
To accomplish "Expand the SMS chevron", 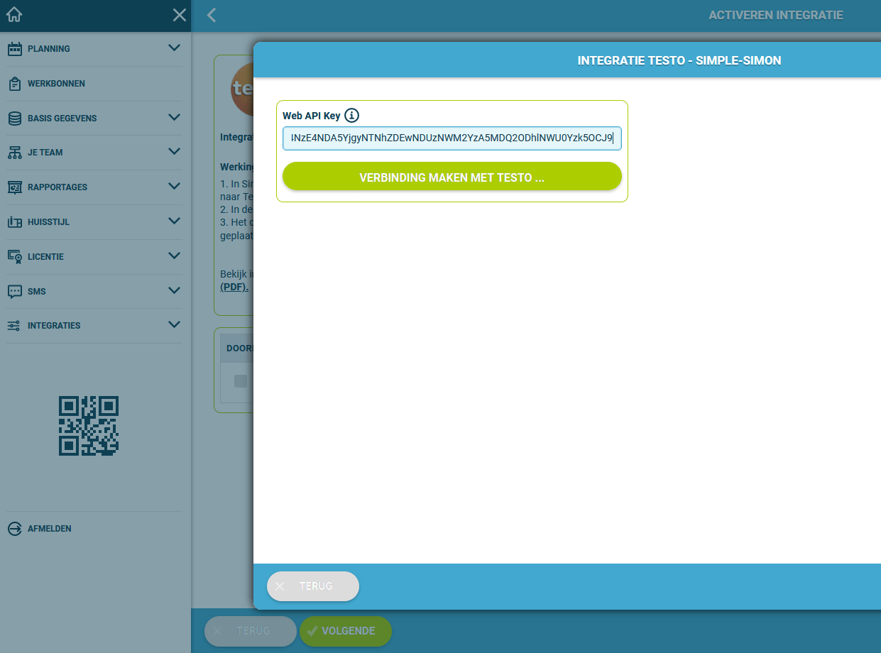I will coord(174,290).
